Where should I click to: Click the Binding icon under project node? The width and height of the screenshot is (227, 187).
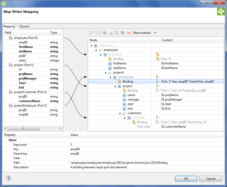tap(124, 90)
